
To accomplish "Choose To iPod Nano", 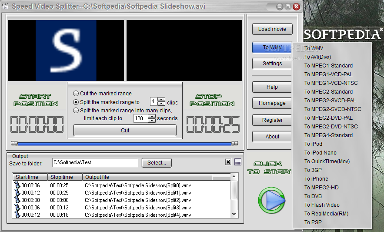I will click(321, 152).
